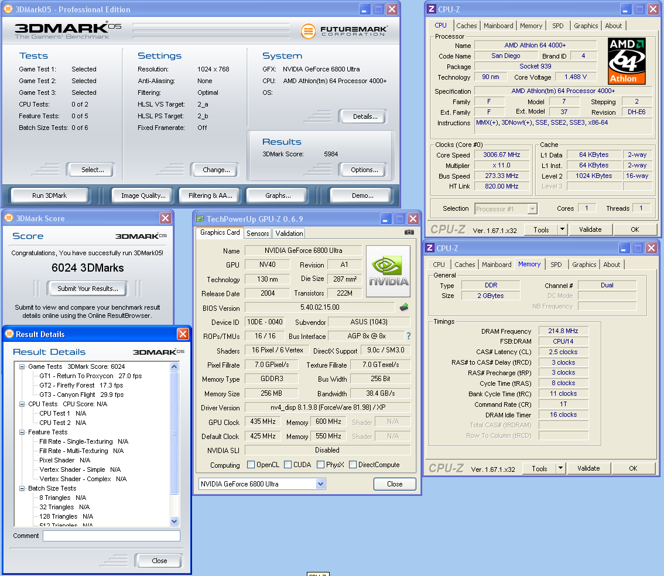
Task: Click the Image Quality... button
Action: [x=143, y=196]
